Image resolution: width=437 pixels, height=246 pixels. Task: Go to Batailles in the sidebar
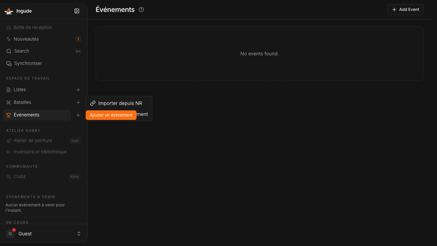pos(37,102)
